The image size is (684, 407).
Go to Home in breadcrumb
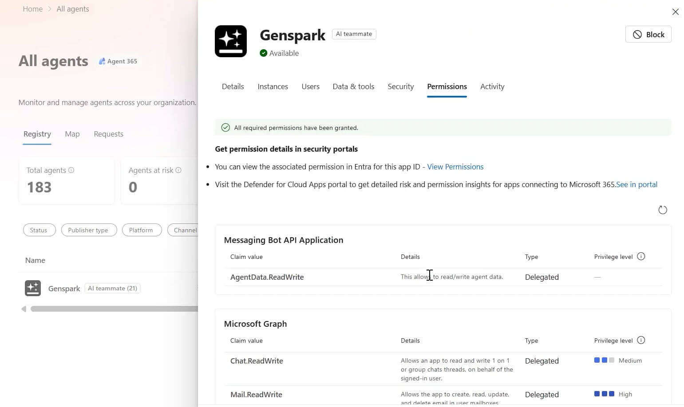[32, 9]
